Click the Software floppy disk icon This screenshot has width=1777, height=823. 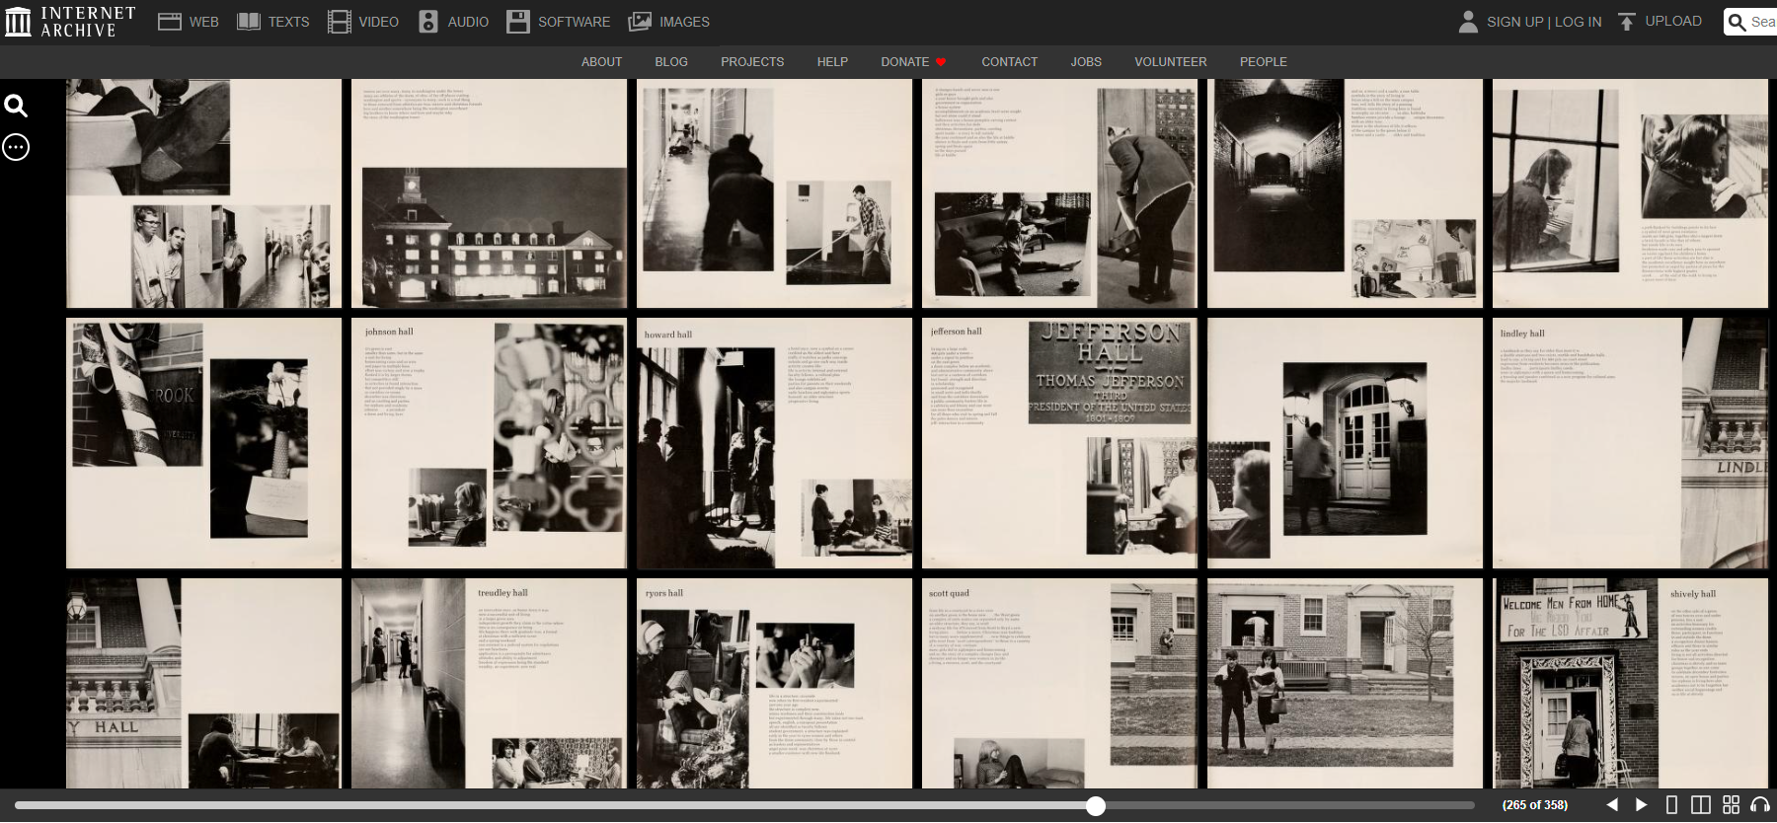click(518, 22)
